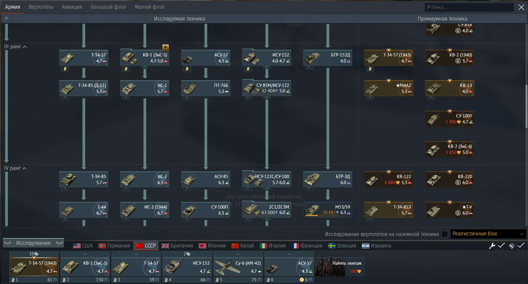Expand the СУ-85М/ИСУ-122 vehicle group
Image resolution: width=528 pixels, height=284 pixels.
(x=266, y=97)
